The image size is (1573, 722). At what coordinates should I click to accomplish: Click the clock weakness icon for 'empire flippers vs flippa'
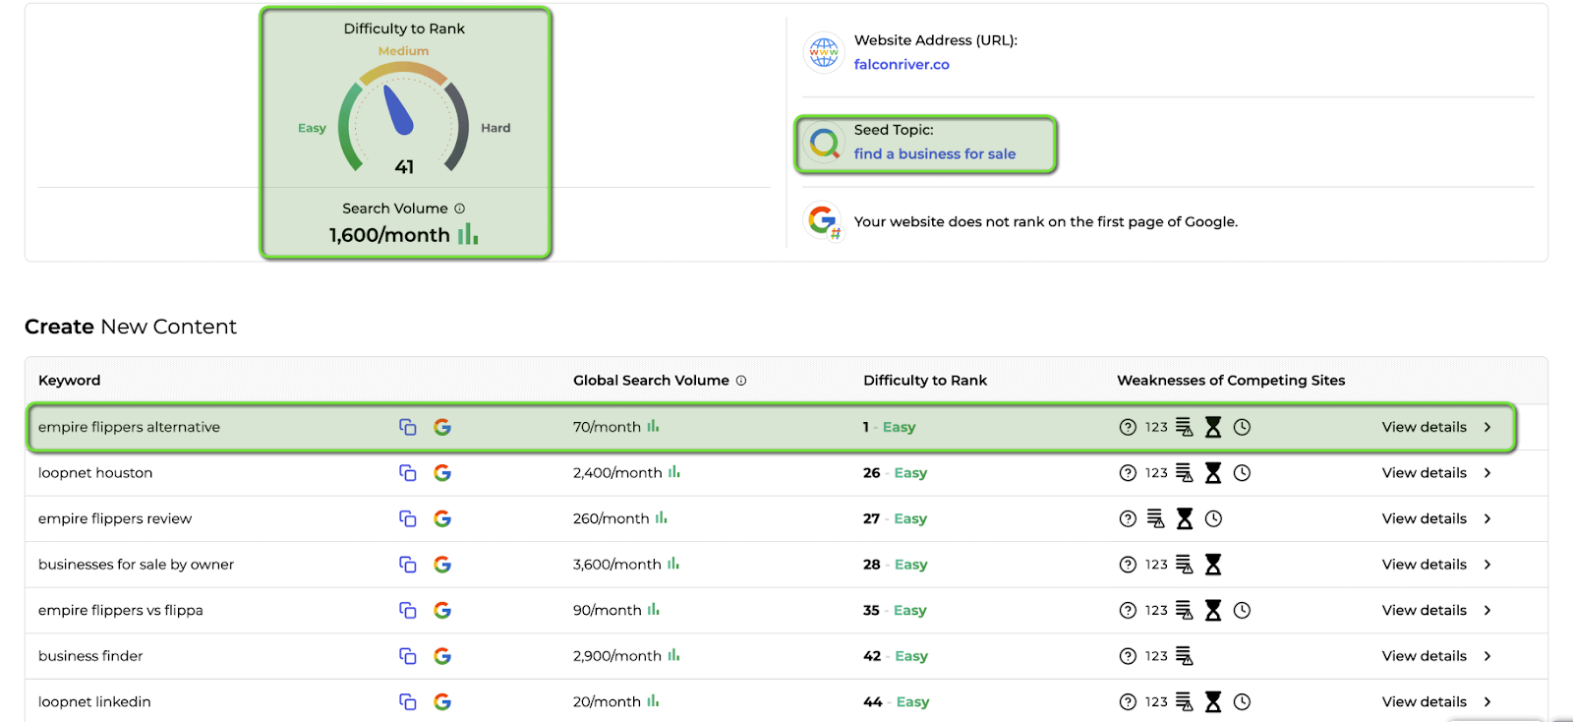pyautogui.click(x=1242, y=610)
